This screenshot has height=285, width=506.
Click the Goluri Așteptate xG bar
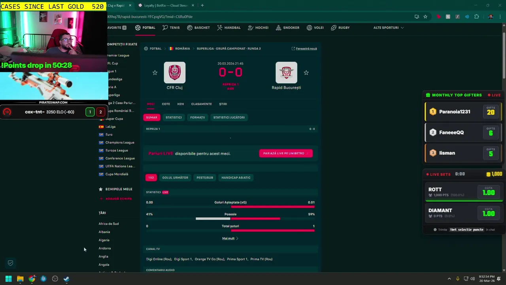click(x=230, y=207)
